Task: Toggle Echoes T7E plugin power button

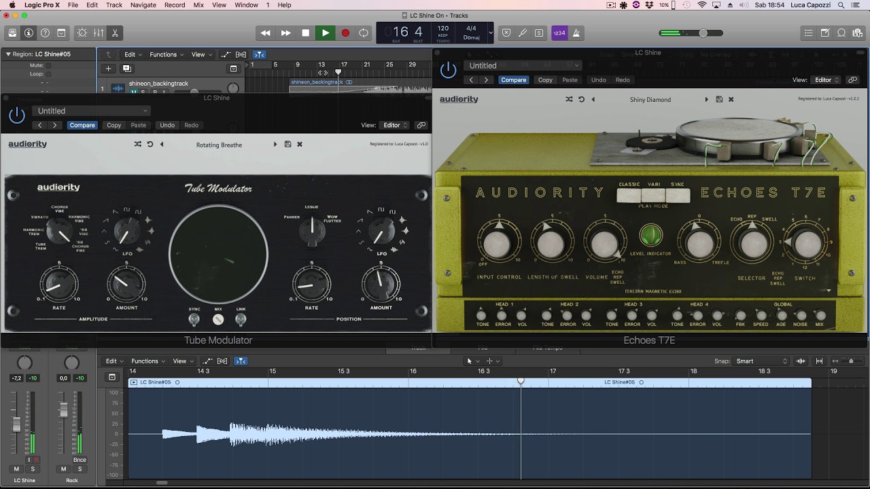Action: pos(448,69)
